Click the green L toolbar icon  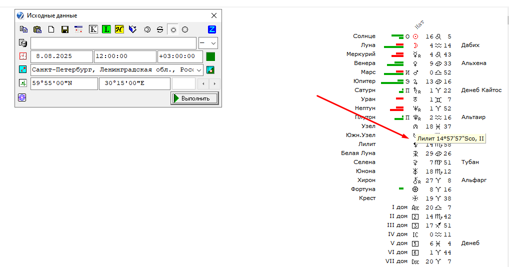point(106,29)
